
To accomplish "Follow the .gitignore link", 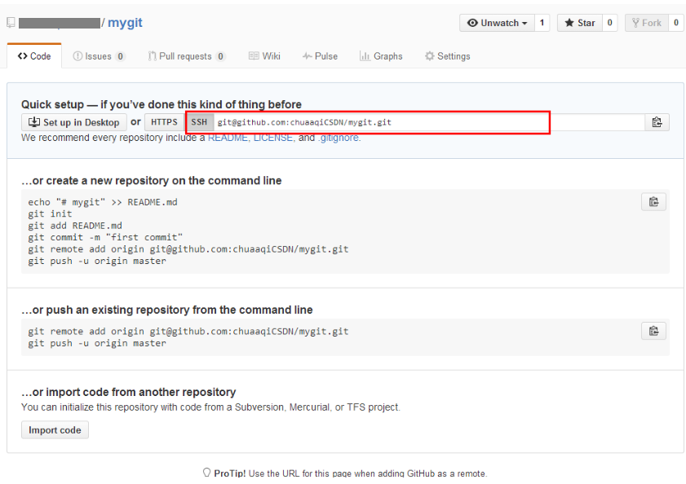I will click(339, 138).
